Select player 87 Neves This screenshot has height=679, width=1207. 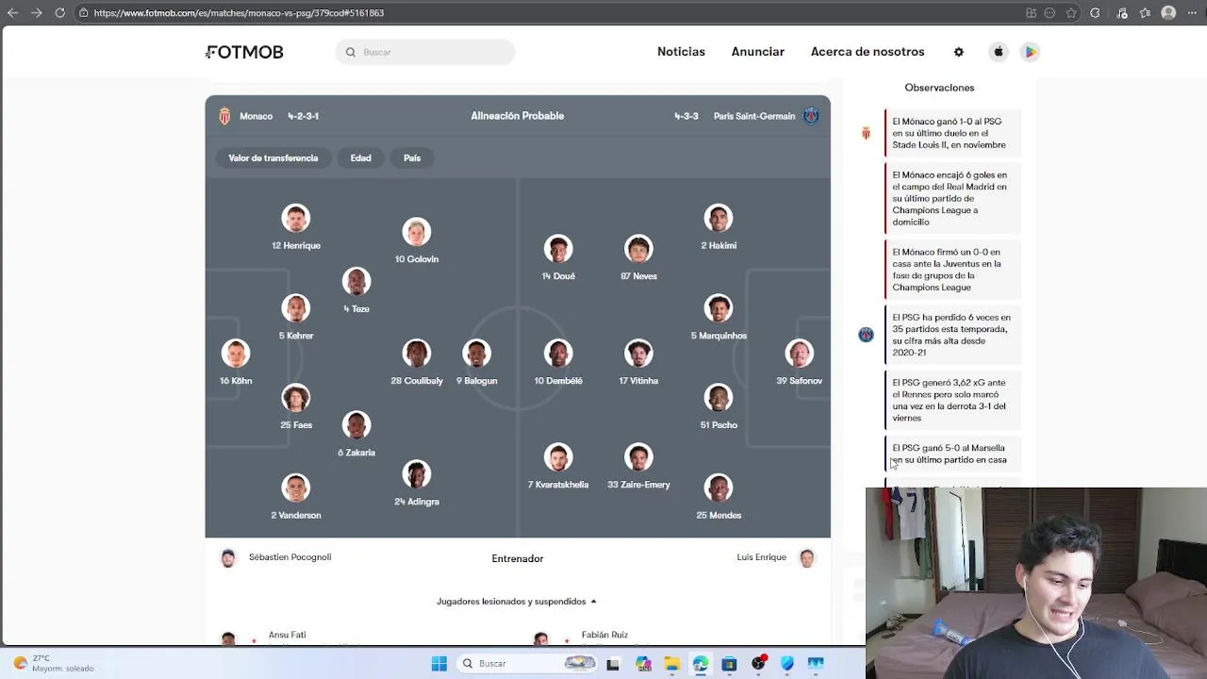click(638, 258)
